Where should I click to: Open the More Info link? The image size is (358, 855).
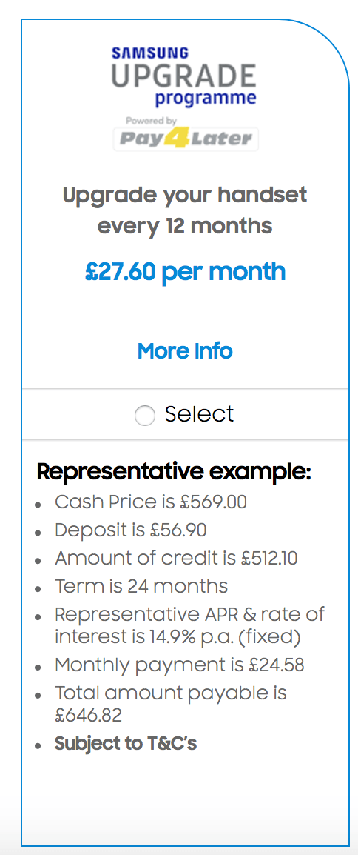tap(185, 350)
